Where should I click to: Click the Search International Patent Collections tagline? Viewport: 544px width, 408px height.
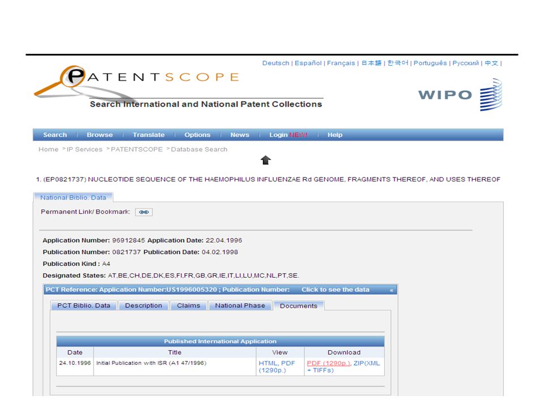coord(206,104)
